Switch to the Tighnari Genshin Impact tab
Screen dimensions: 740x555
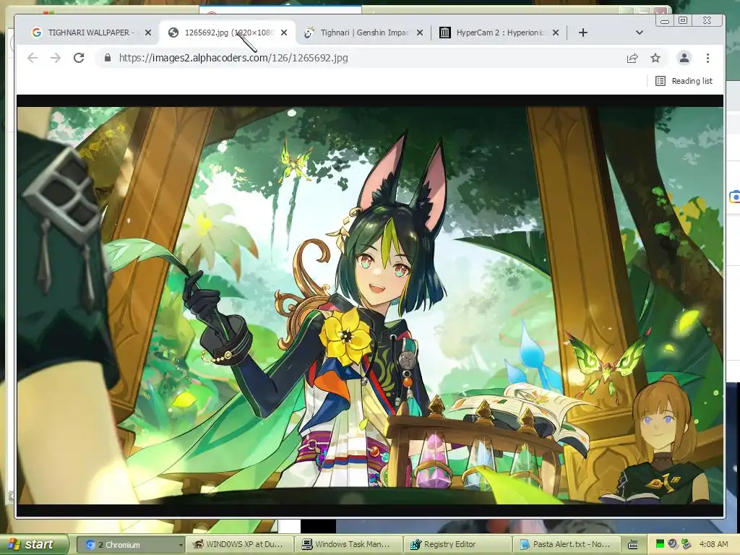(x=364, y=33)
